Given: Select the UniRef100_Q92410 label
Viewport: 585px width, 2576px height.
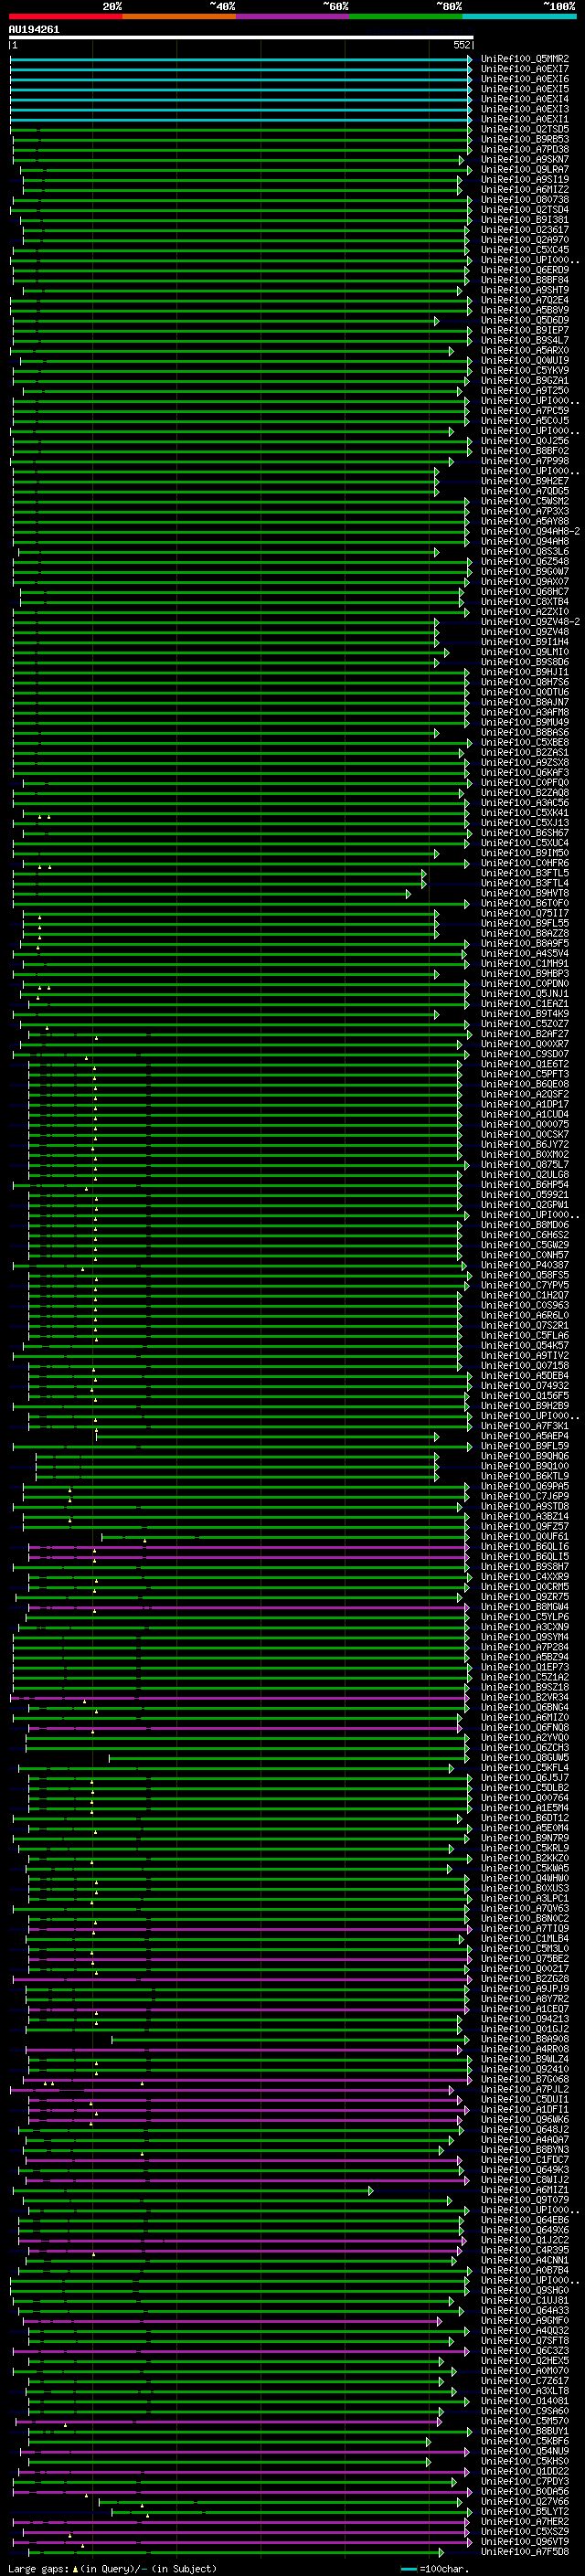Looking at the screenshot, I should tap(525, 2069).
